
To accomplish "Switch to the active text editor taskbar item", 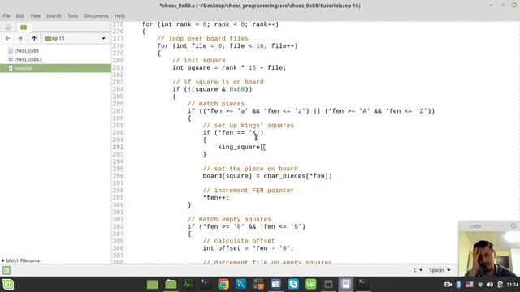I will click(345, 284).
